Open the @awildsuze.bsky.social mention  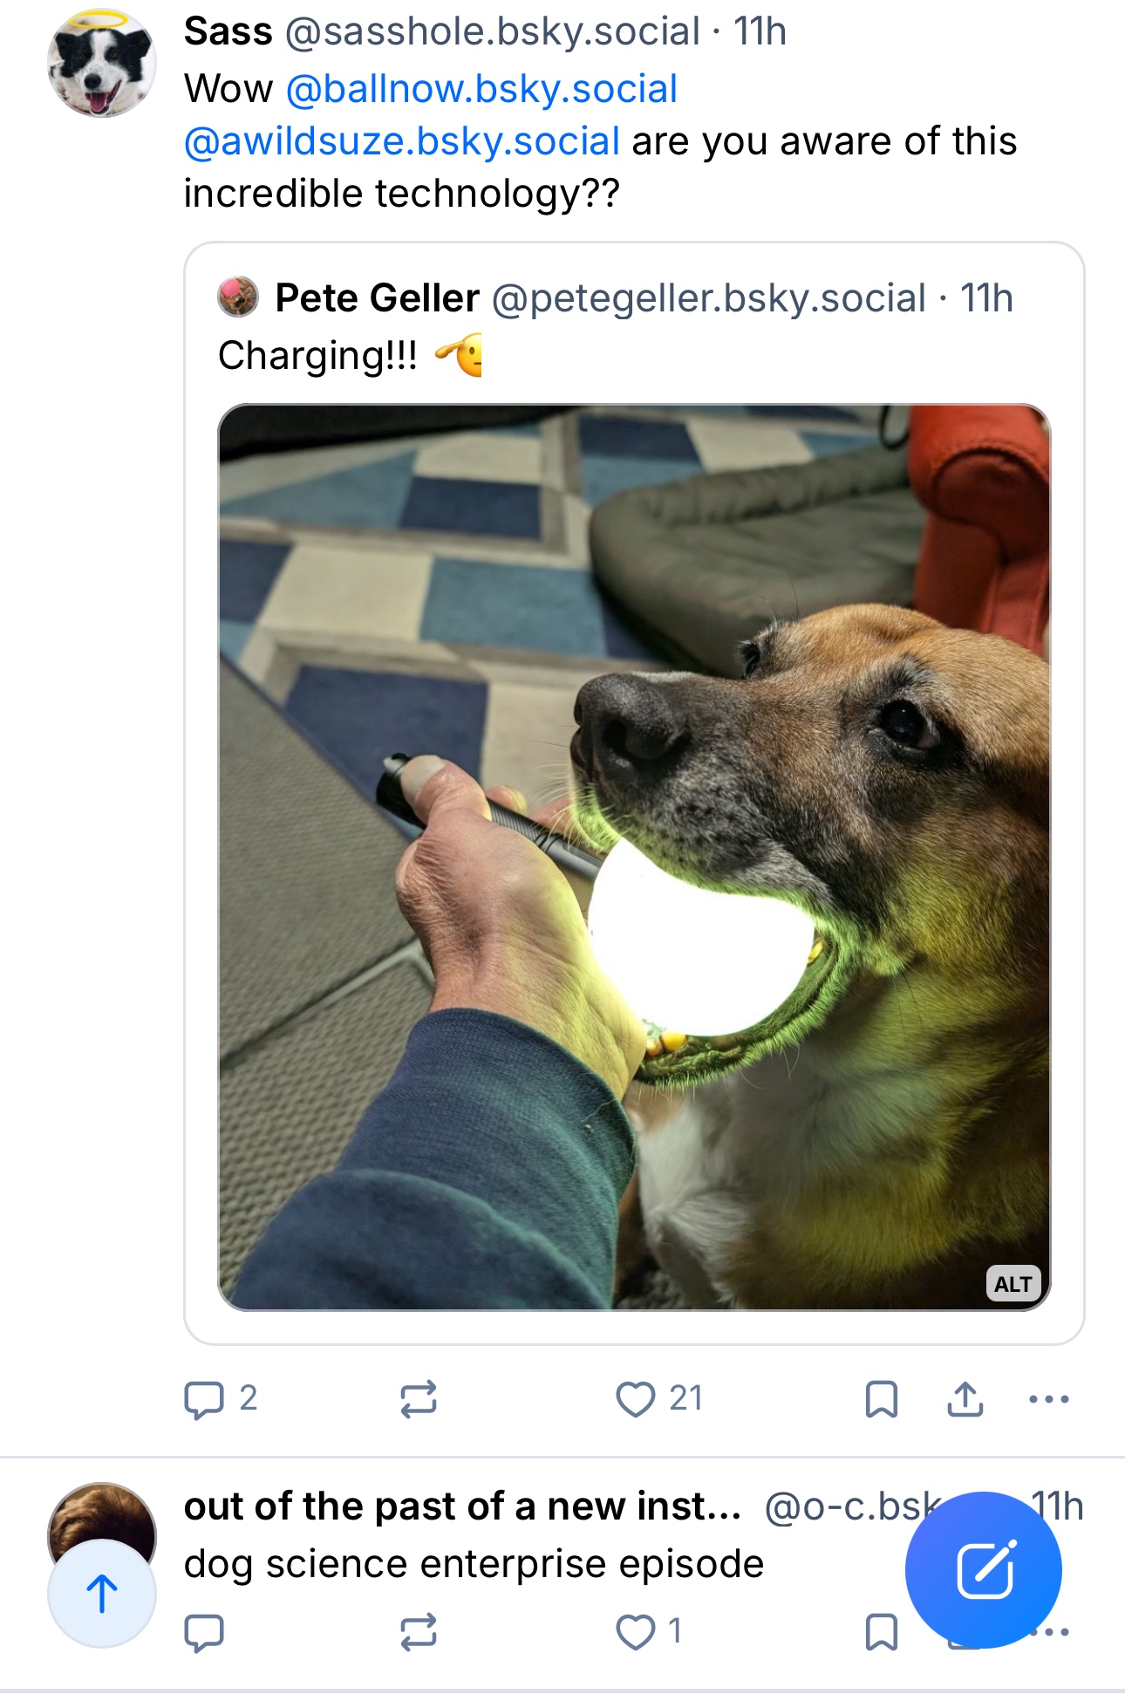(x=402, y=141)
